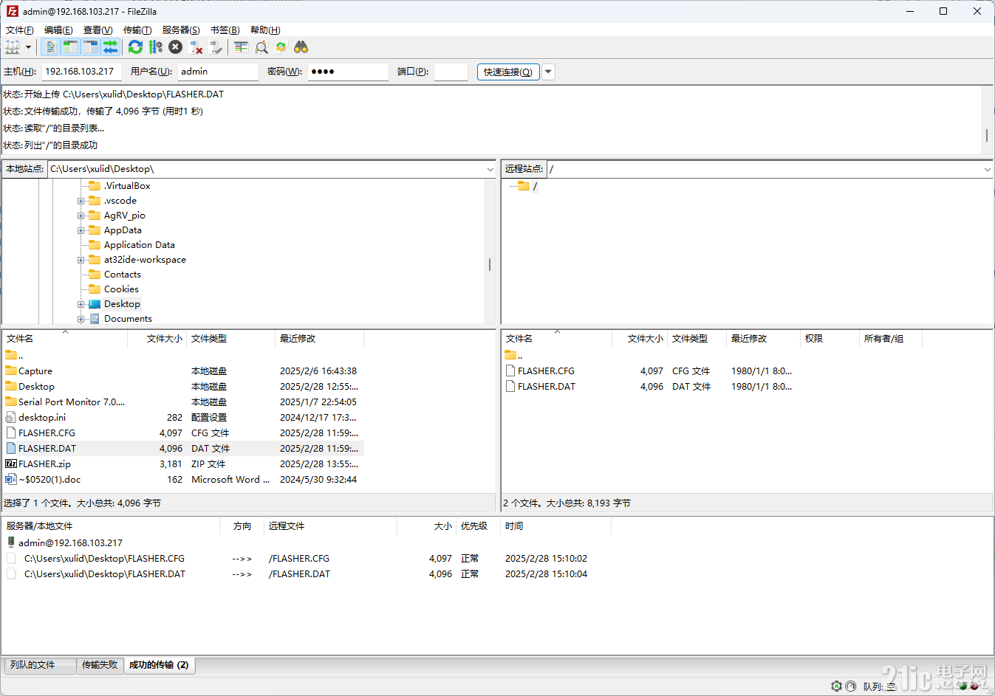Open the 文件(F) menu
Screen dimensions: 995x696
tap(19, 30)
